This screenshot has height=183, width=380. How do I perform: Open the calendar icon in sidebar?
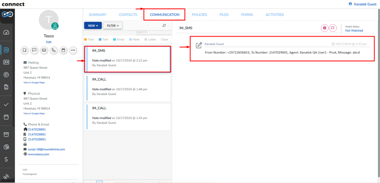click(x=6, y=117)
